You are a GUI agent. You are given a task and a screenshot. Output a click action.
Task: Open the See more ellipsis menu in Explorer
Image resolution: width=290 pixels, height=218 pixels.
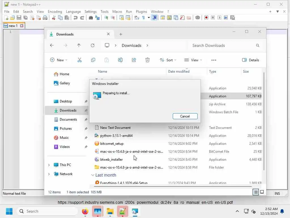tap(214, 60)
